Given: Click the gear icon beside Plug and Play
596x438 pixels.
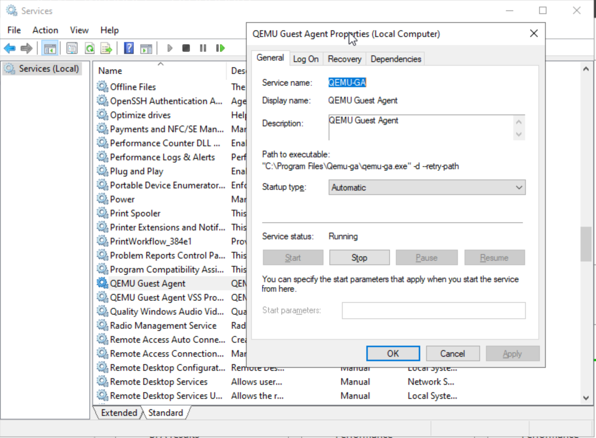Looking at the screenshot, I should [x=102, y=171].
